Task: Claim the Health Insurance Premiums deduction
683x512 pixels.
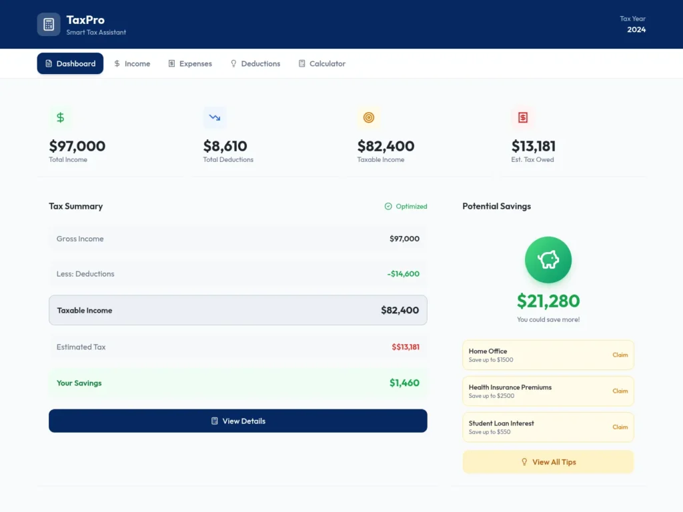Action: click(x=620, y=391)
